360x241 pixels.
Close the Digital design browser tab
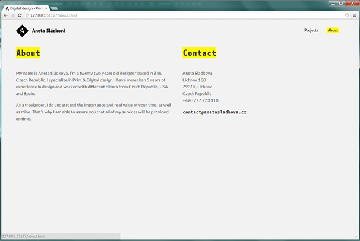point(46,8)
